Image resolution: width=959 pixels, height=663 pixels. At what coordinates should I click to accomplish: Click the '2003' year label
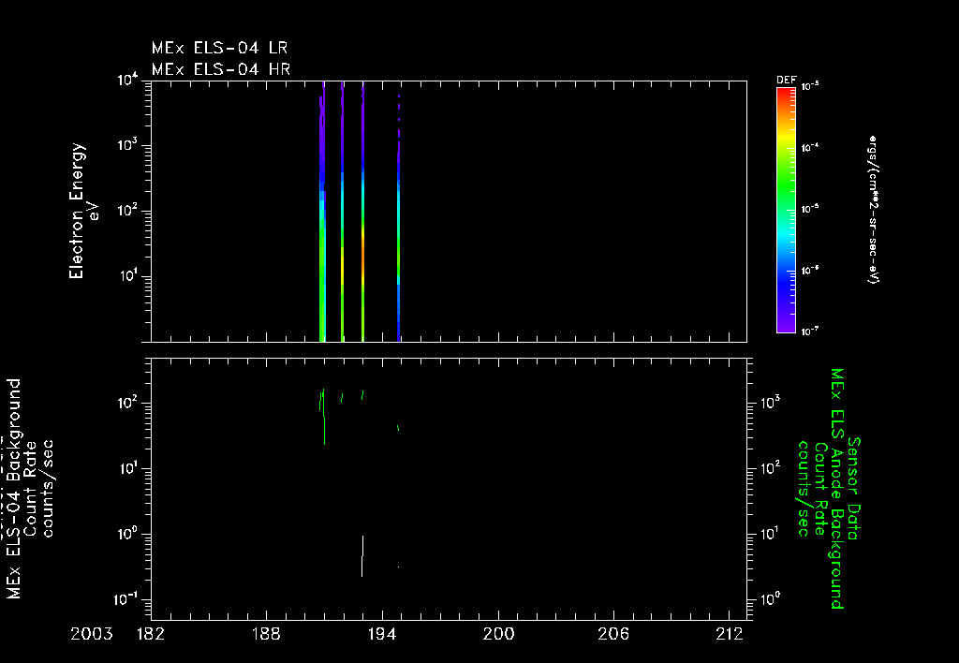(92, 634)
